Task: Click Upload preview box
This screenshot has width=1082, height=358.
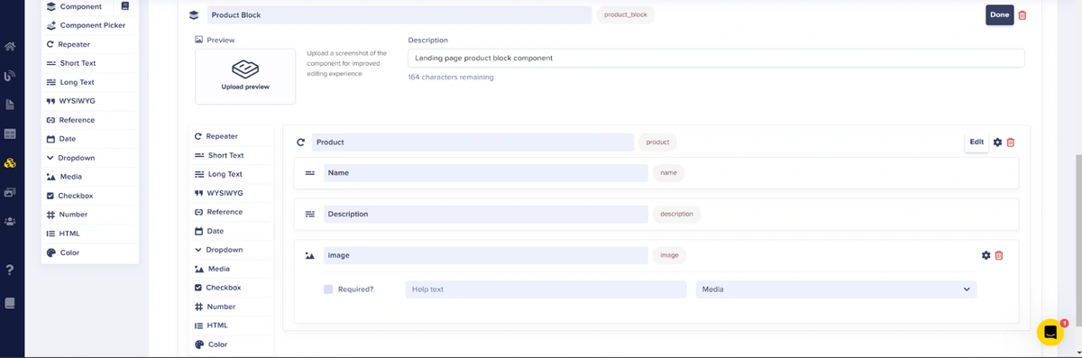Action: coord(245,76)
